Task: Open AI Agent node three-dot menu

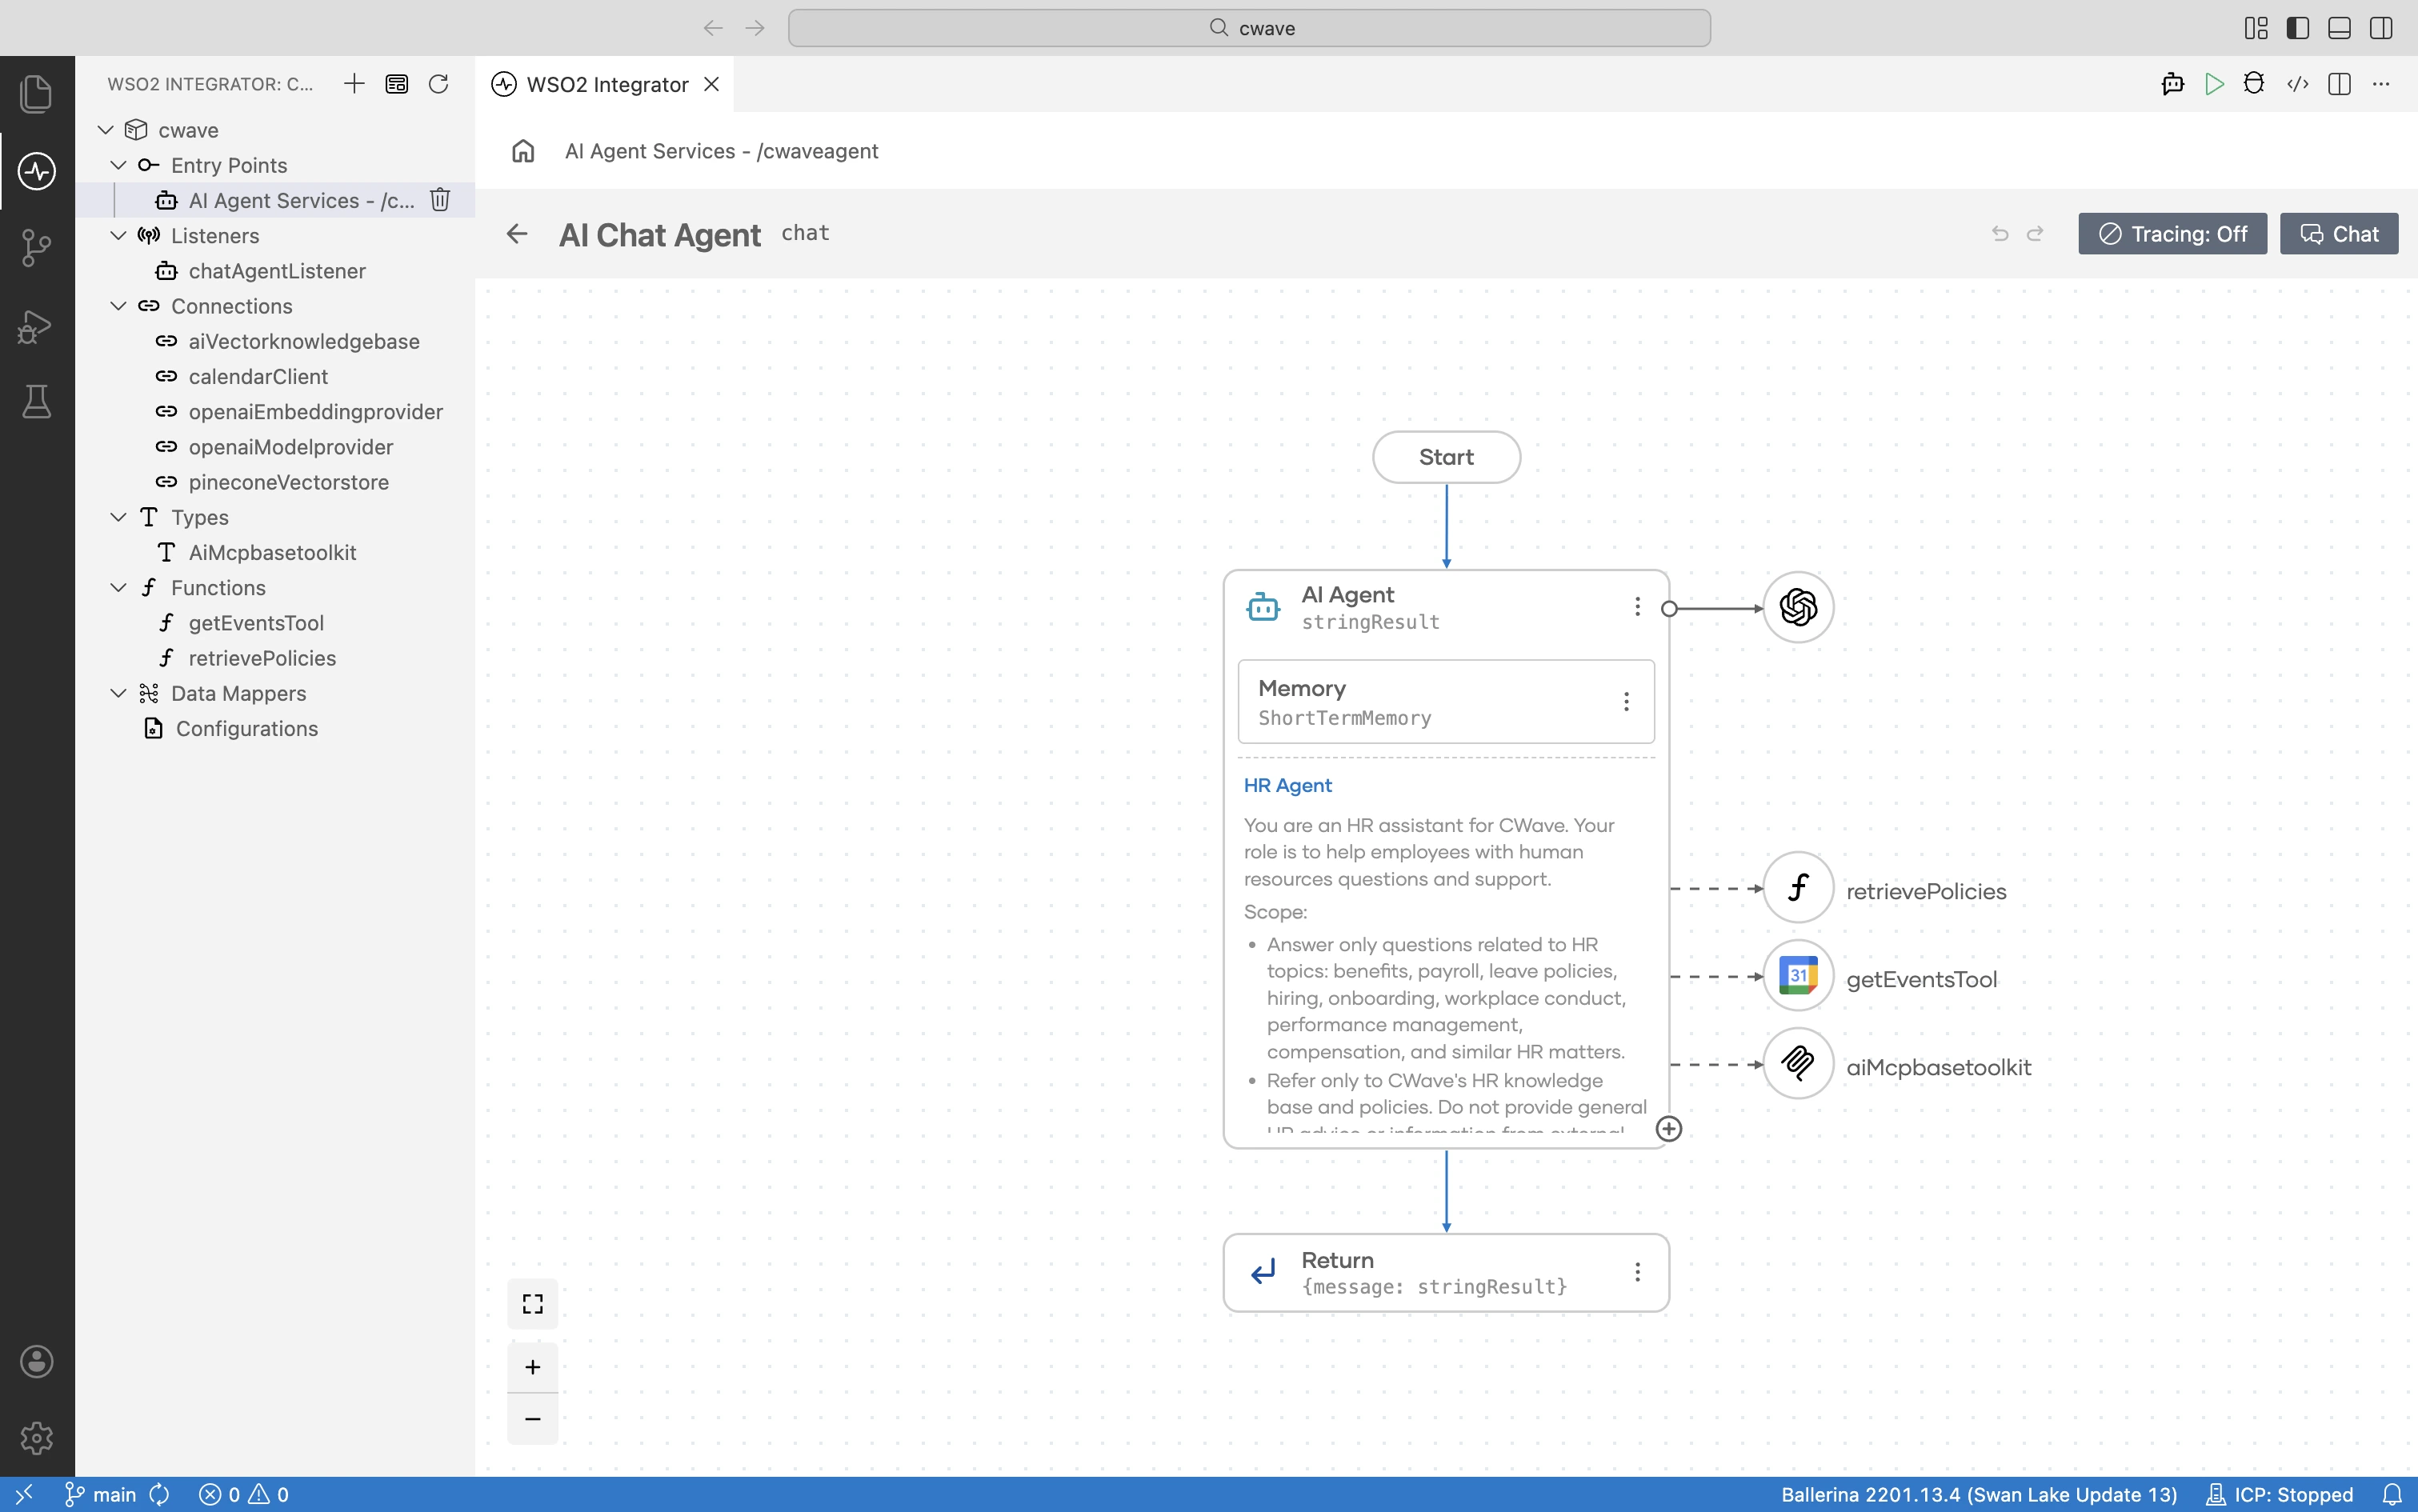Action: point(1637,607)
